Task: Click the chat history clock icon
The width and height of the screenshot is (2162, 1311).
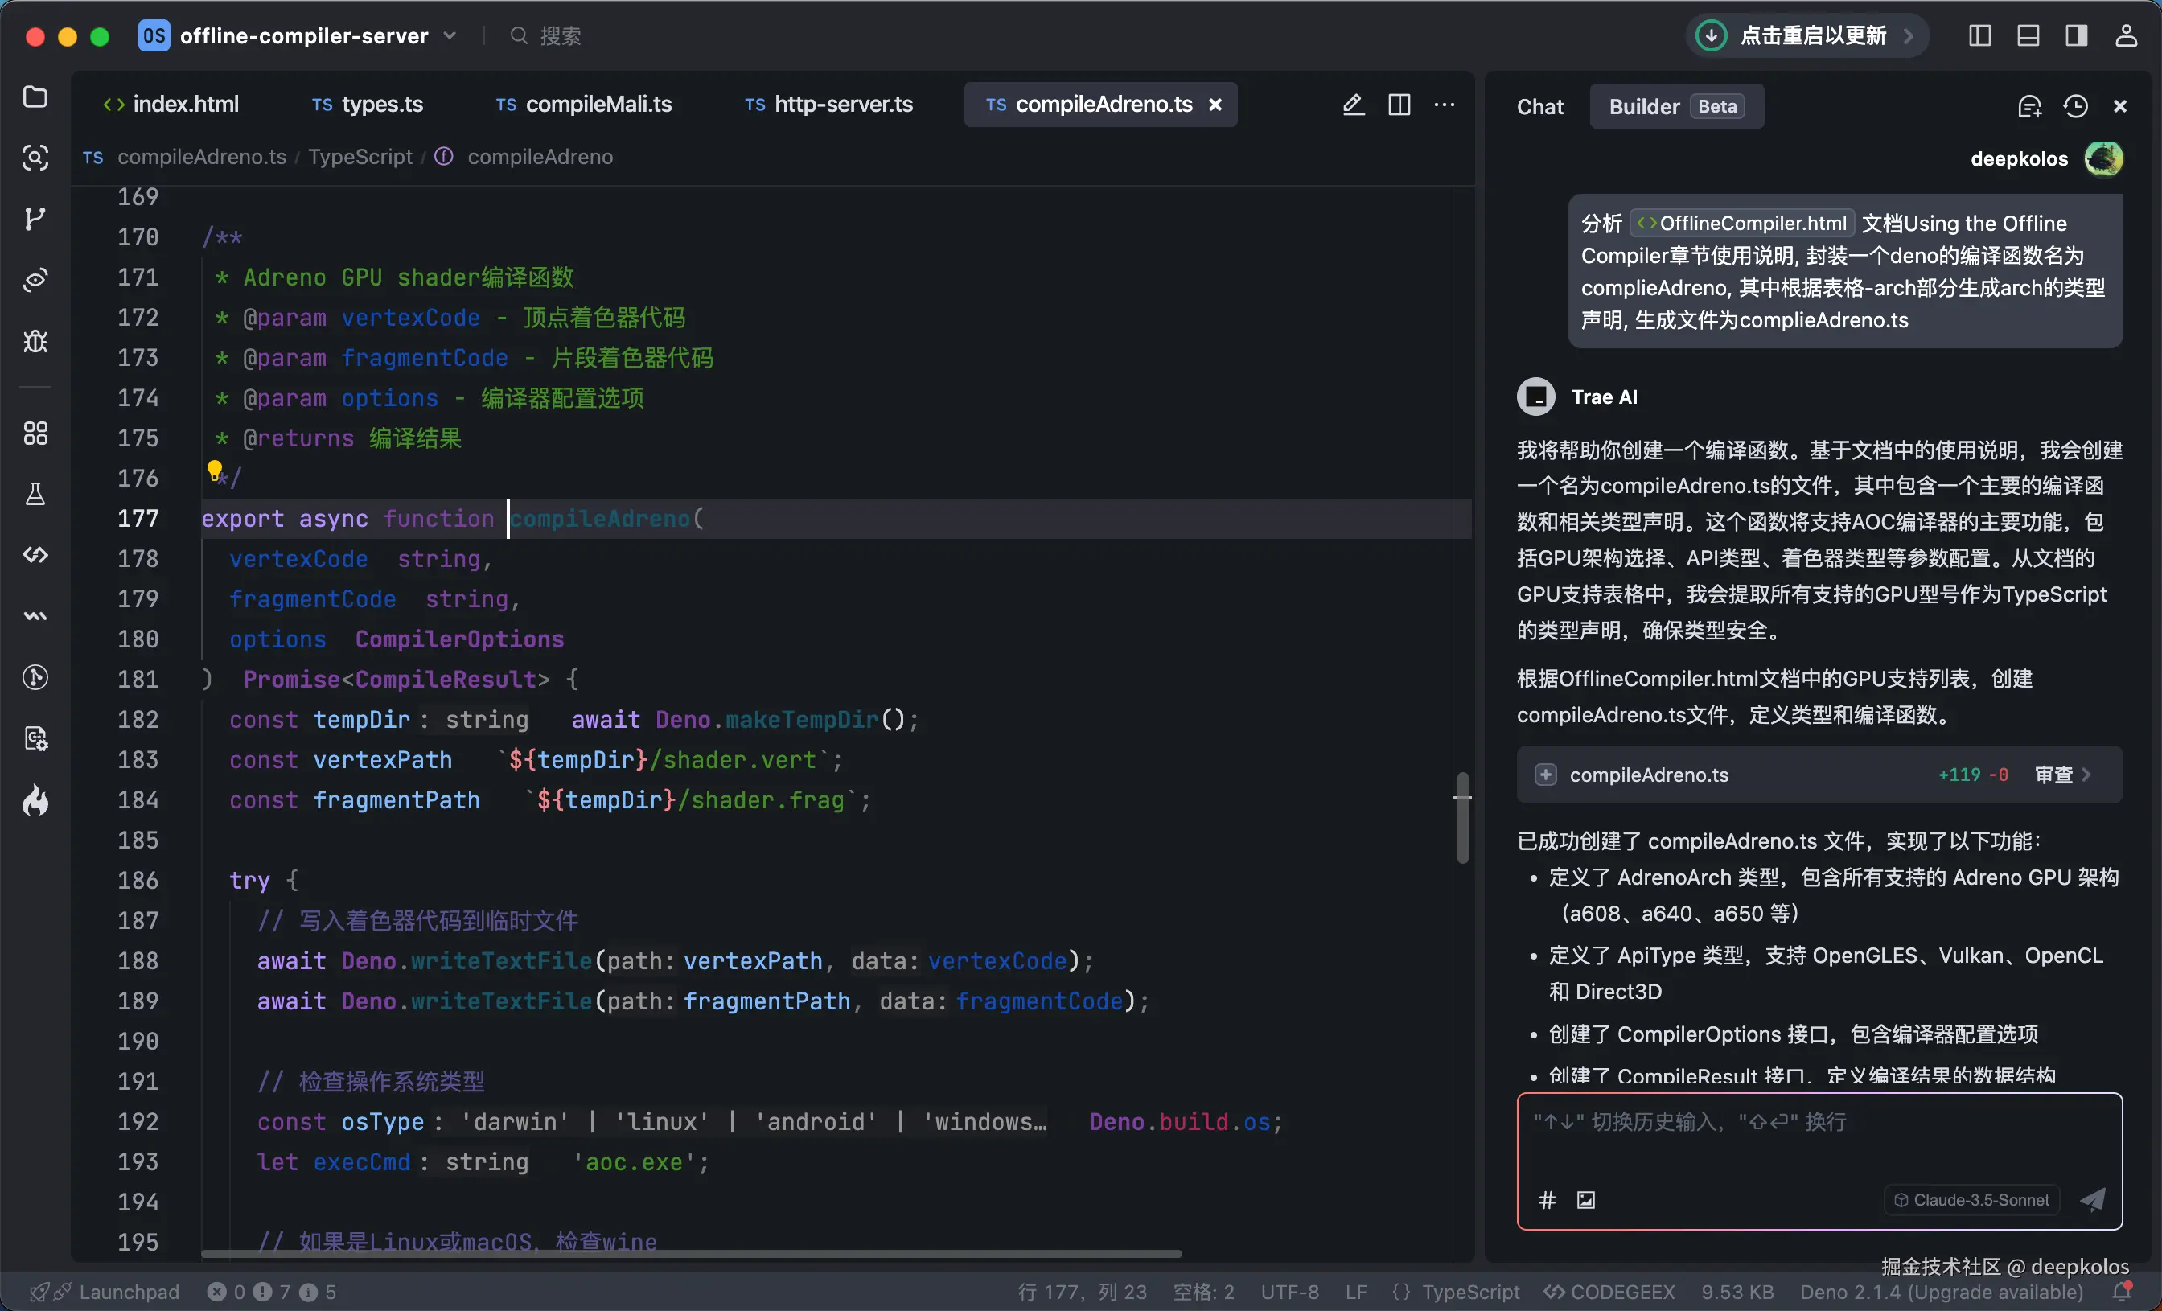Action: (2075, 106)
